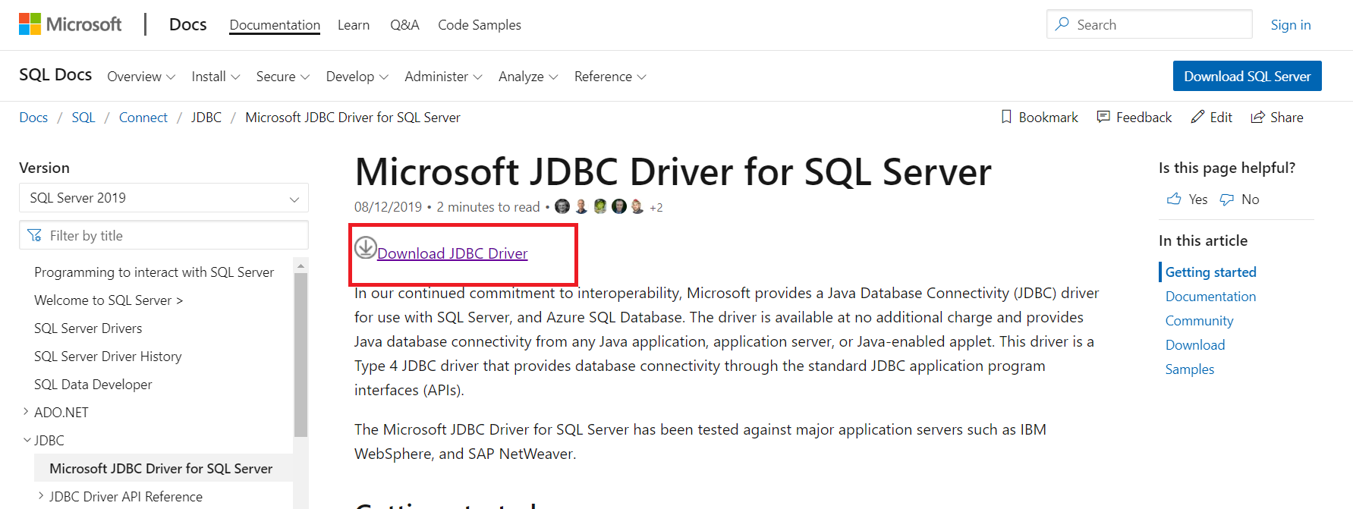Click the search magnifier icon

(x=1062, y=24)
